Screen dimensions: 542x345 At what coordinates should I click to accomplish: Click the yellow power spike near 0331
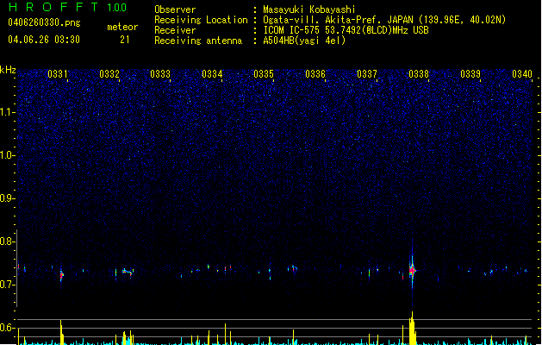pos(61,332)
